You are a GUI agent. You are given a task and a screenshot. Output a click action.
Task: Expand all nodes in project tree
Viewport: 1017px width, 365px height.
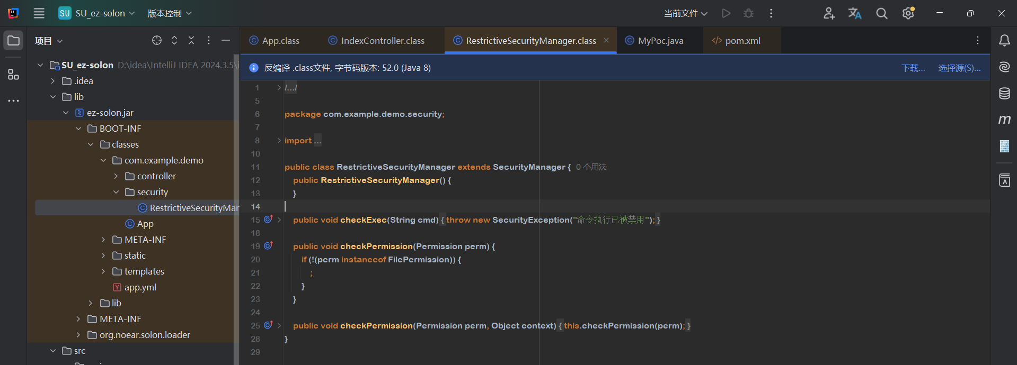[x=174, y=40]
